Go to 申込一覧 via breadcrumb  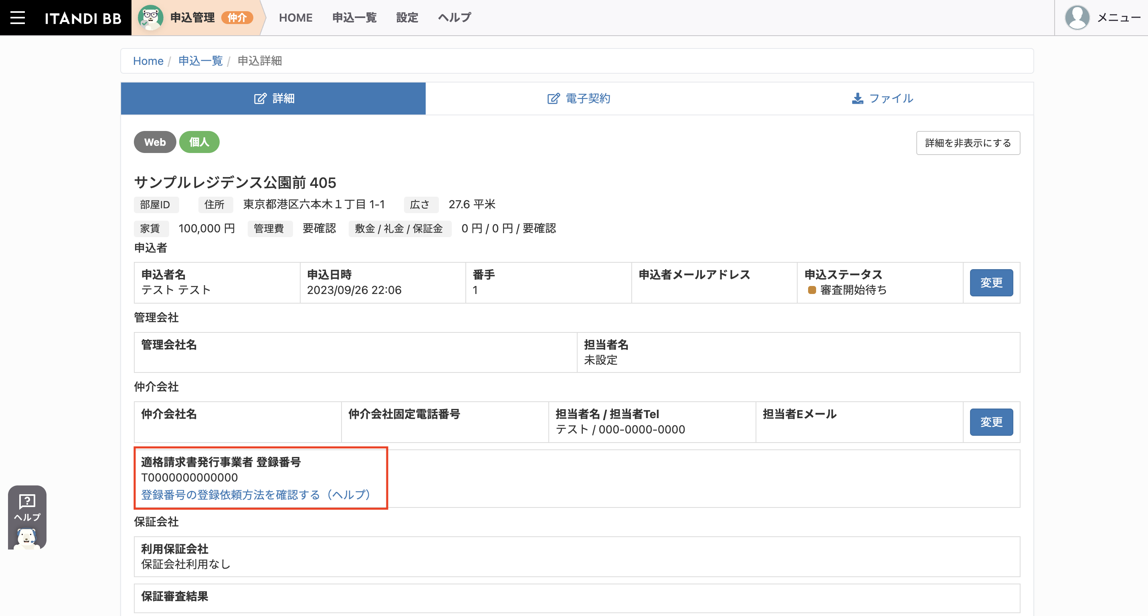pos(200,61)
